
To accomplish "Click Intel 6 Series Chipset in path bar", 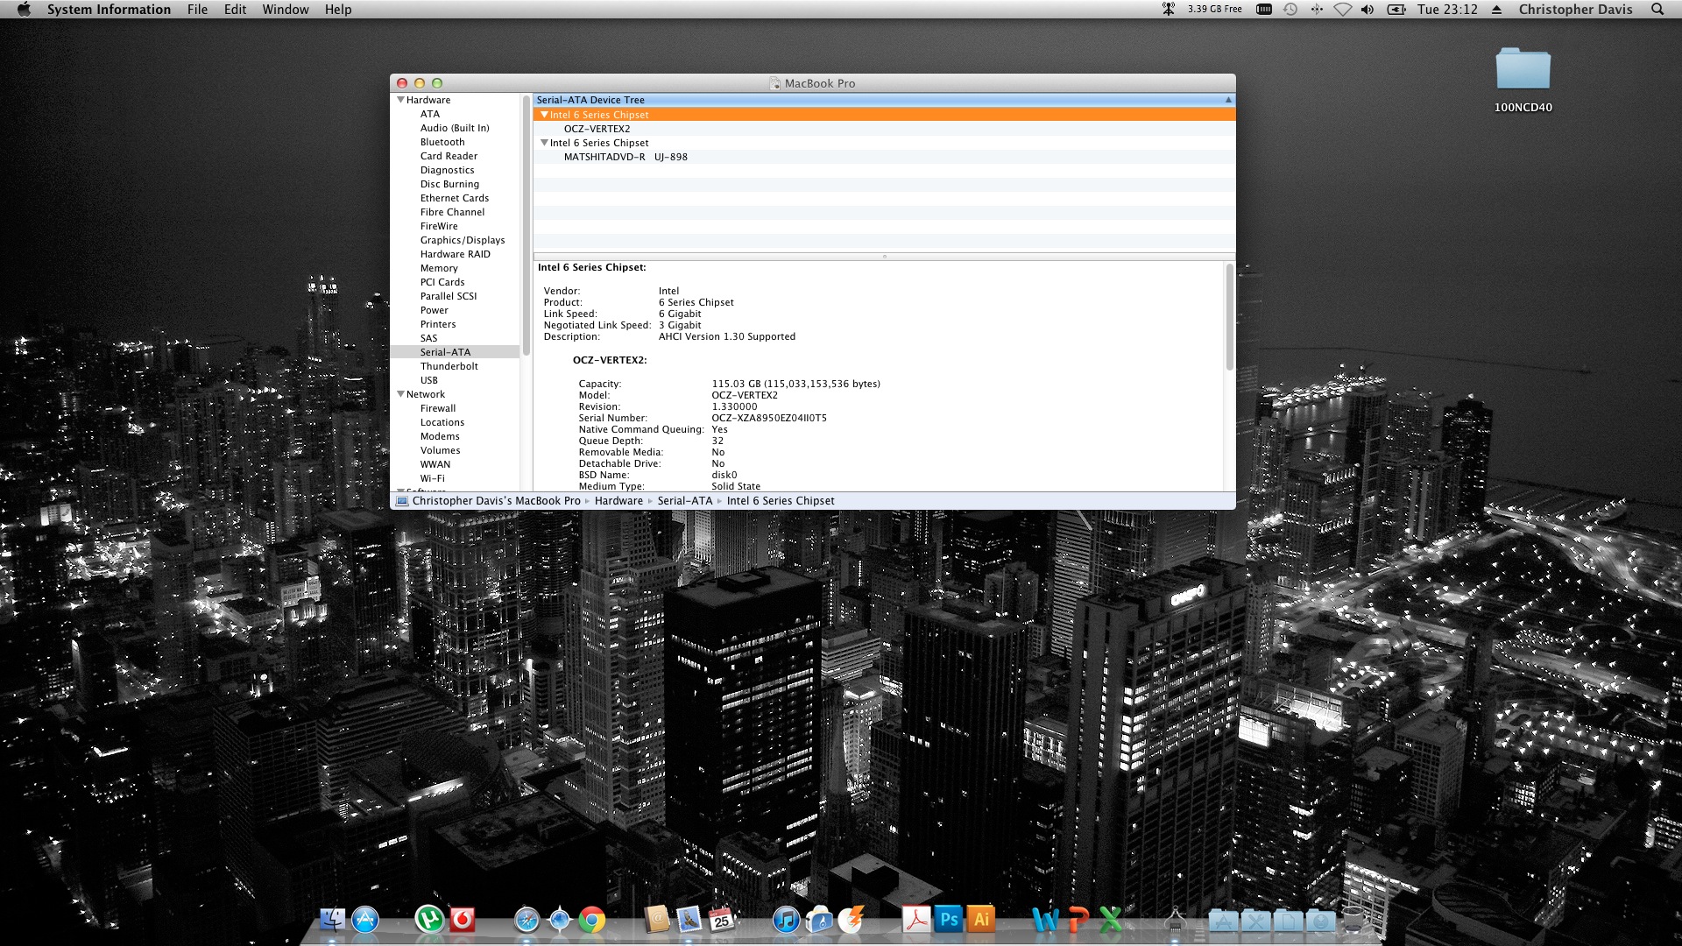I will coord(781,501).
